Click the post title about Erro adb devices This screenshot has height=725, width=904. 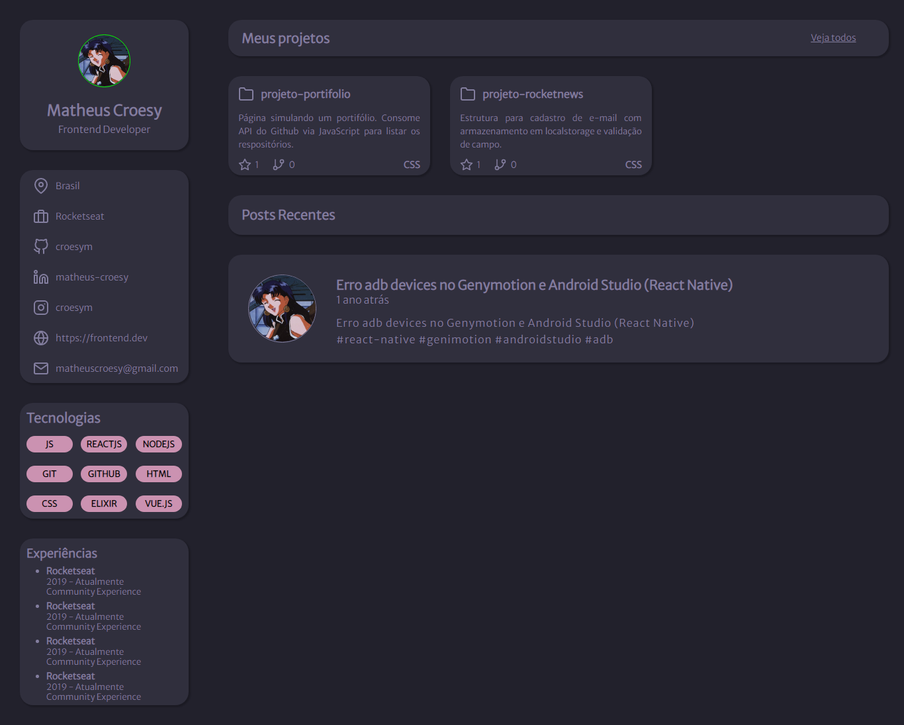tap(534, 284)
